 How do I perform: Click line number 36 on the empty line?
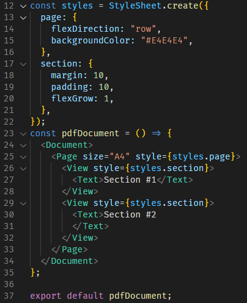(x=9, y=284)
